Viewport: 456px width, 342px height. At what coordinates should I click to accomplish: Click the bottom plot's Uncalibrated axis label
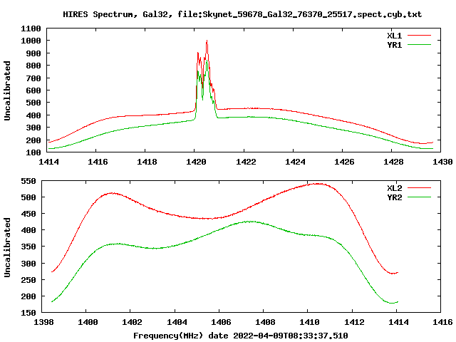pos(7,247)
